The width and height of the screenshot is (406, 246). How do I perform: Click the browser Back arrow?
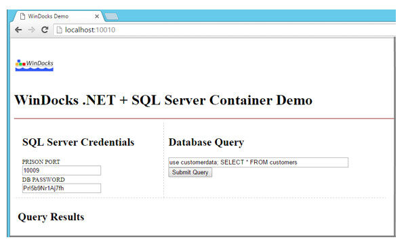pos(18,30)
